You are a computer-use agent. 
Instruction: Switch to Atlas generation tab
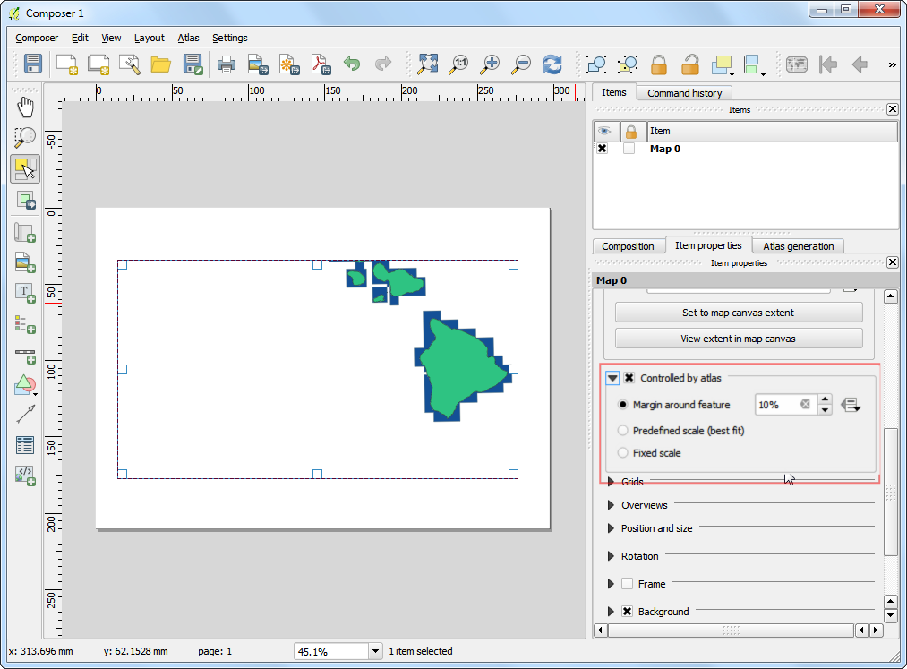(x=799, y=246)
